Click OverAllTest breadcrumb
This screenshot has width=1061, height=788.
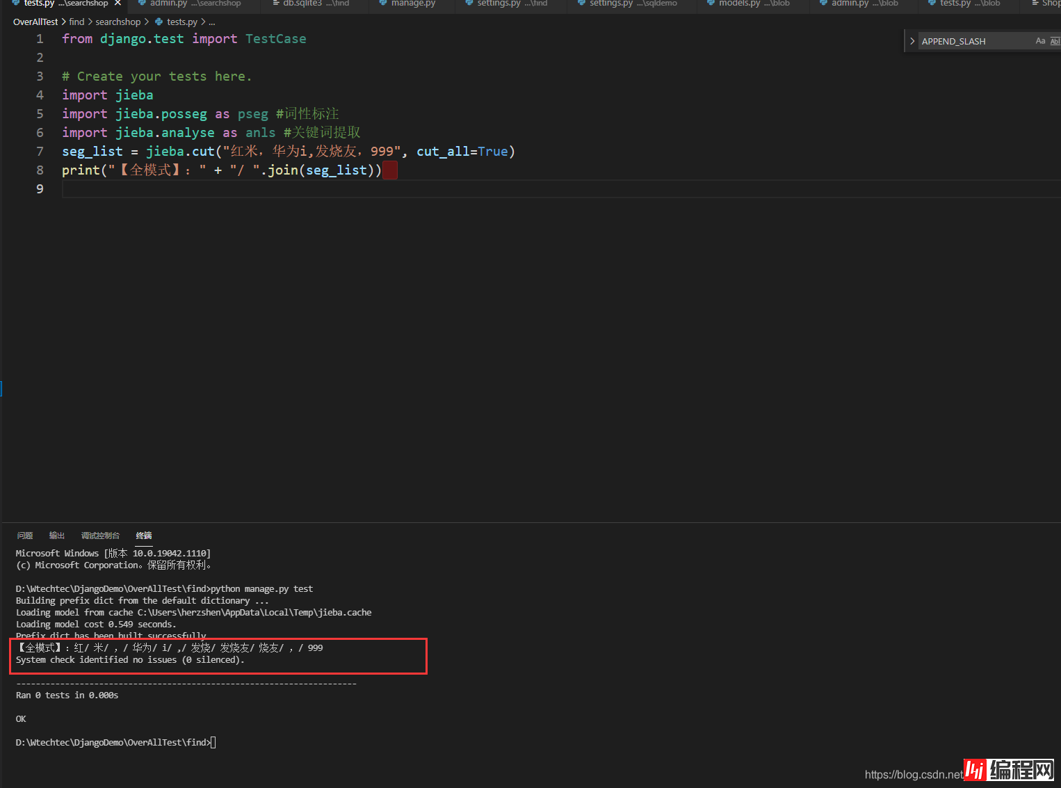click(35, 22)
